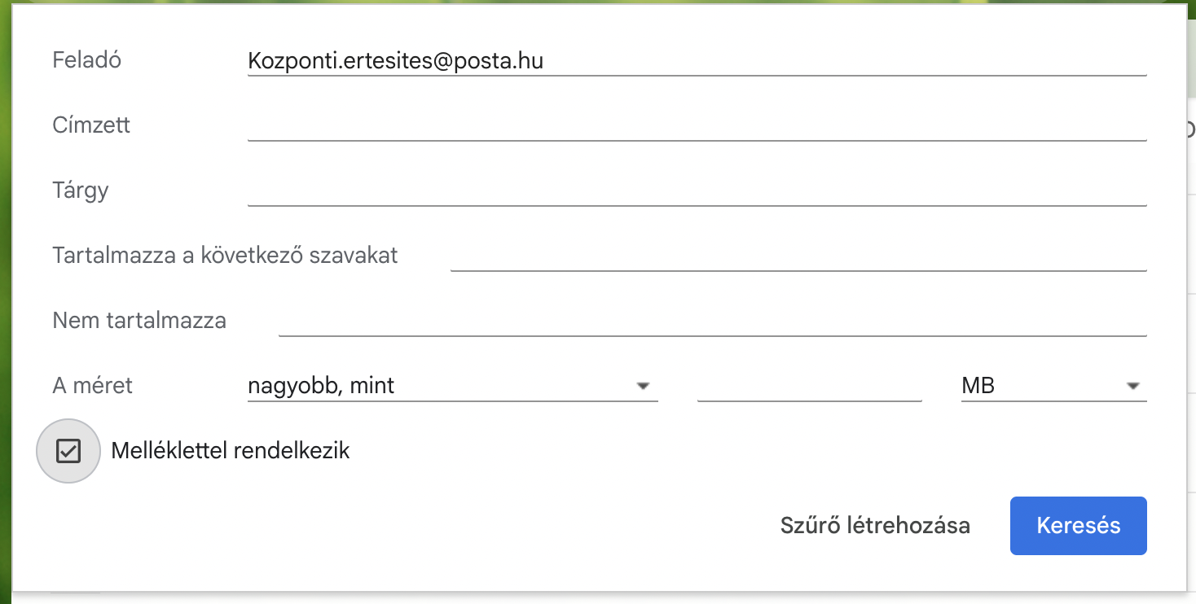Open the MB size unit dropdown

point(1043,386)
